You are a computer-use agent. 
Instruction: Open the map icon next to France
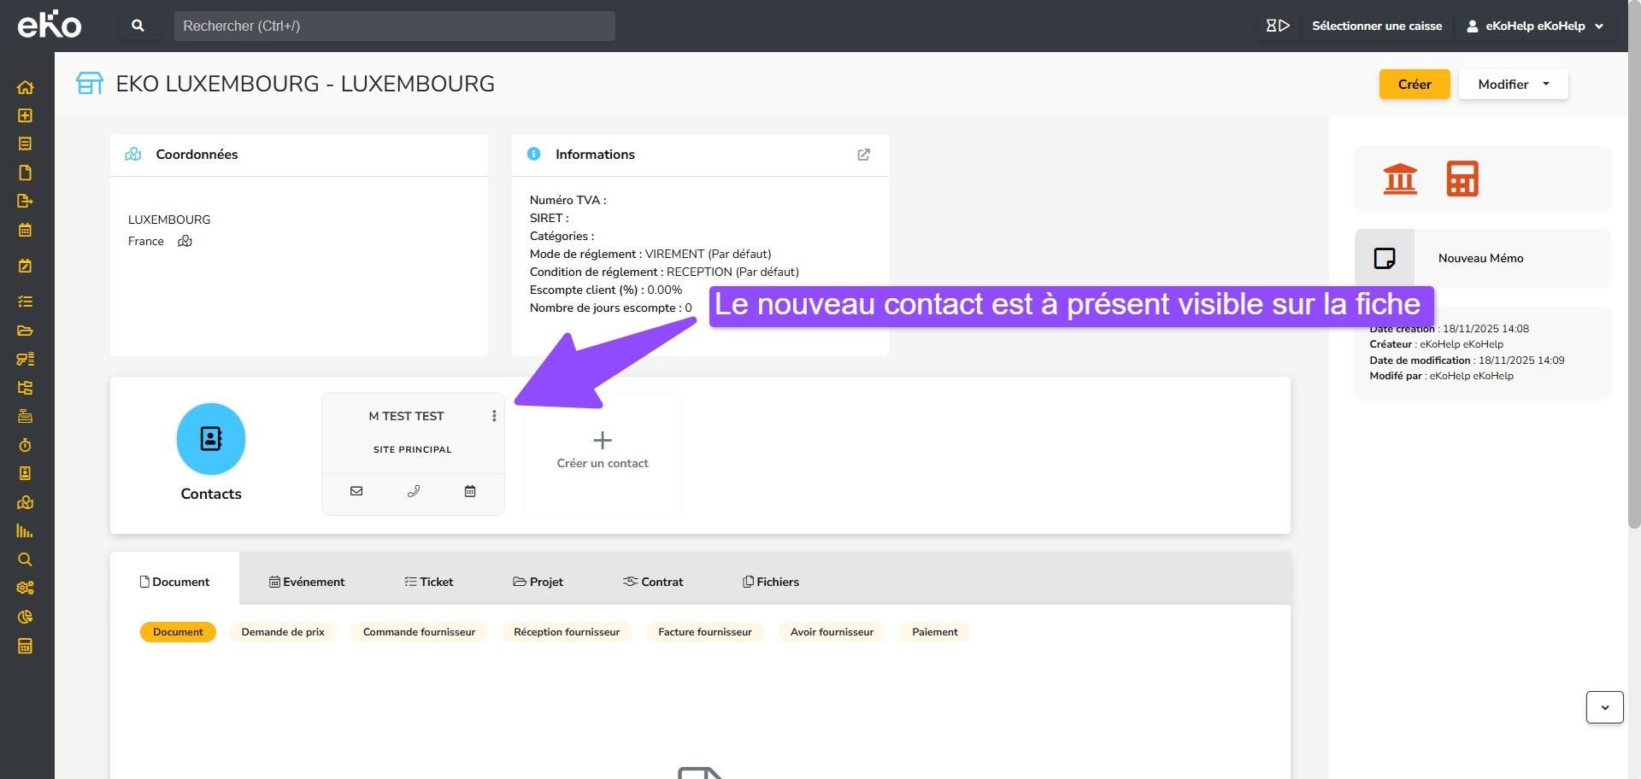click(x=185, y=242)
